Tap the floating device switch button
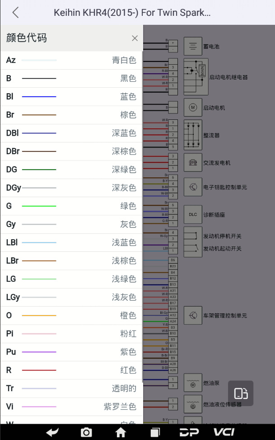 [241, 393]
